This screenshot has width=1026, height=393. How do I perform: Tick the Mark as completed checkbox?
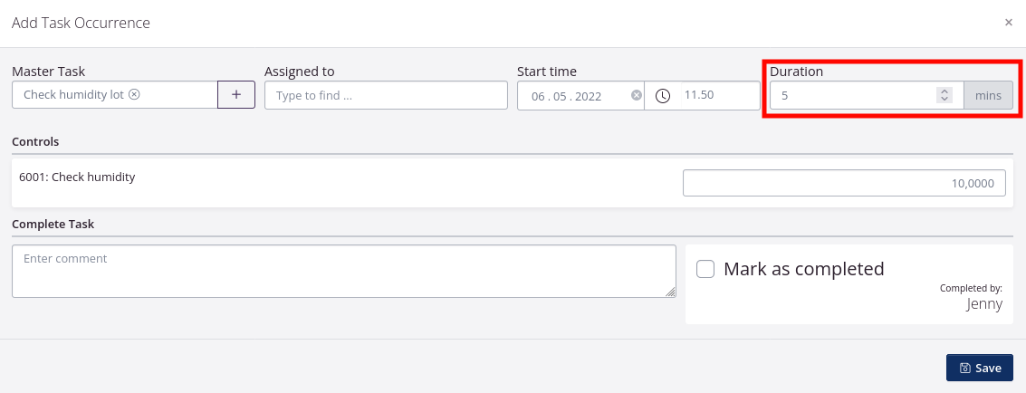pyautogui.click(x=705, y=269)
